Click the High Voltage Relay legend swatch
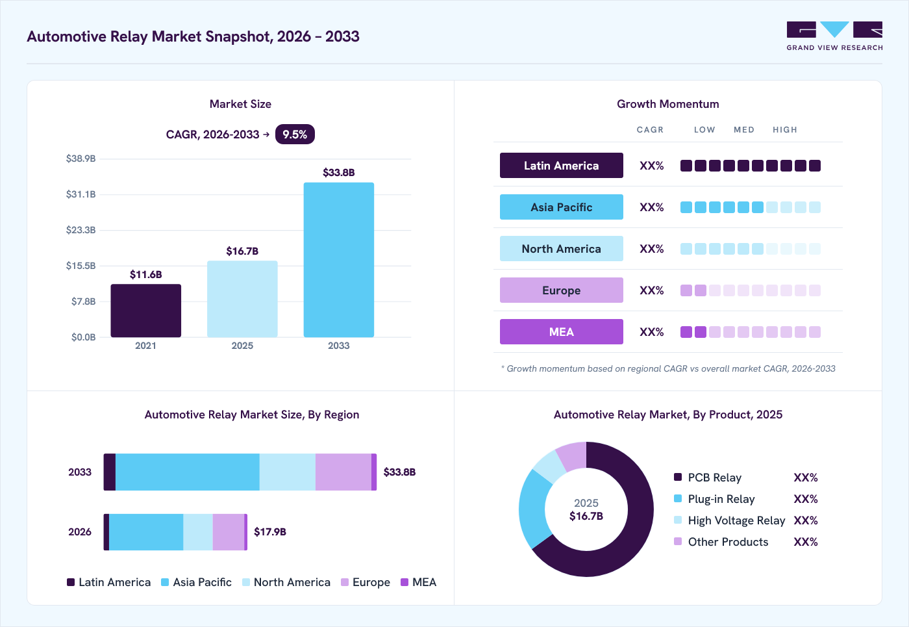The height and width of the screenshot is (627, 909). (678, 520)
